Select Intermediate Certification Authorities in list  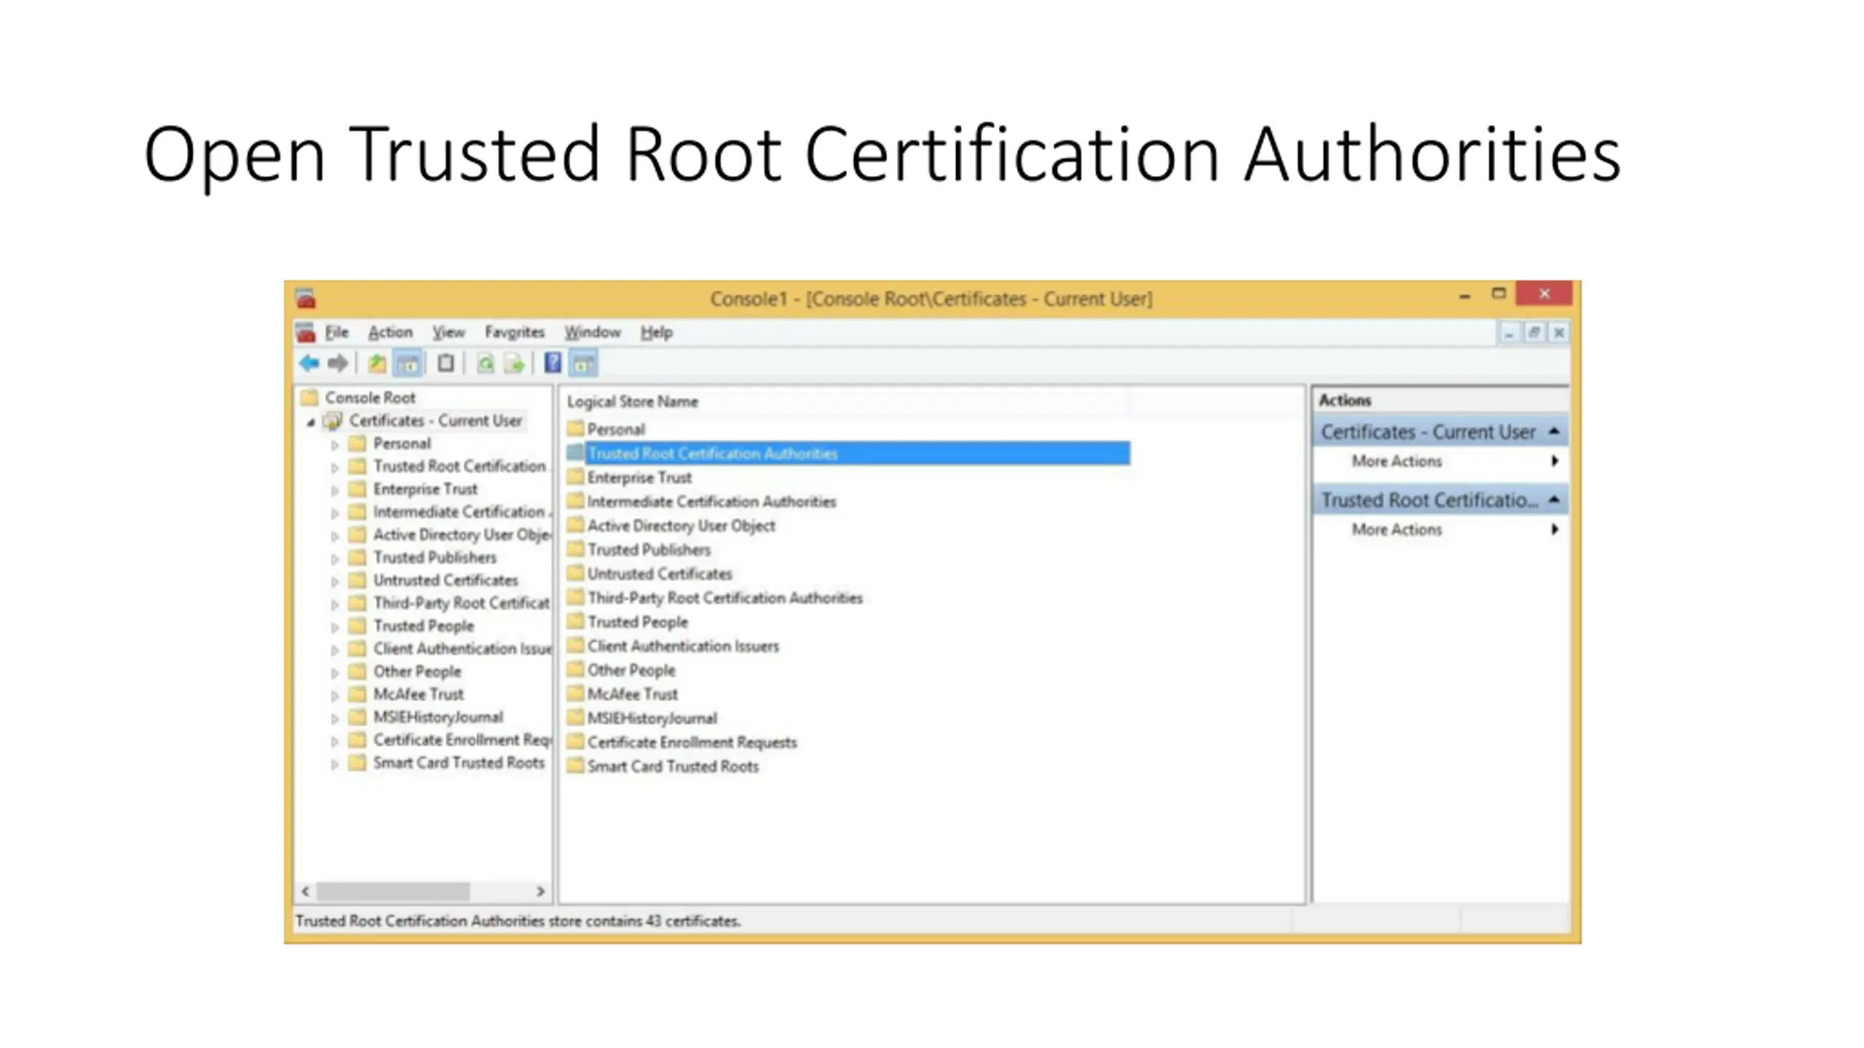[x=711, y=501]
